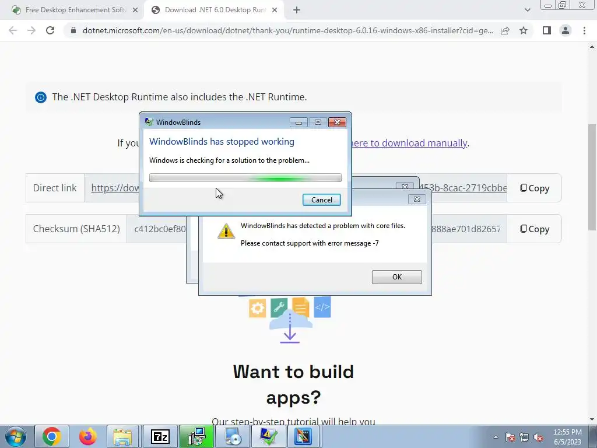597x448 pixels.
Task: Show hidden system tray icons
Action: pos(496,437)
